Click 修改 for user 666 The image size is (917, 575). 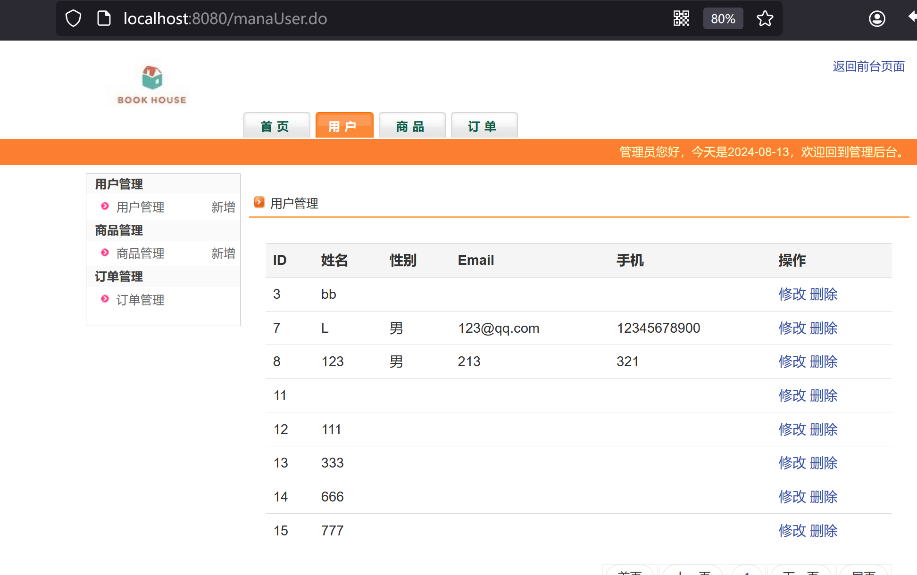coord(792,497)
